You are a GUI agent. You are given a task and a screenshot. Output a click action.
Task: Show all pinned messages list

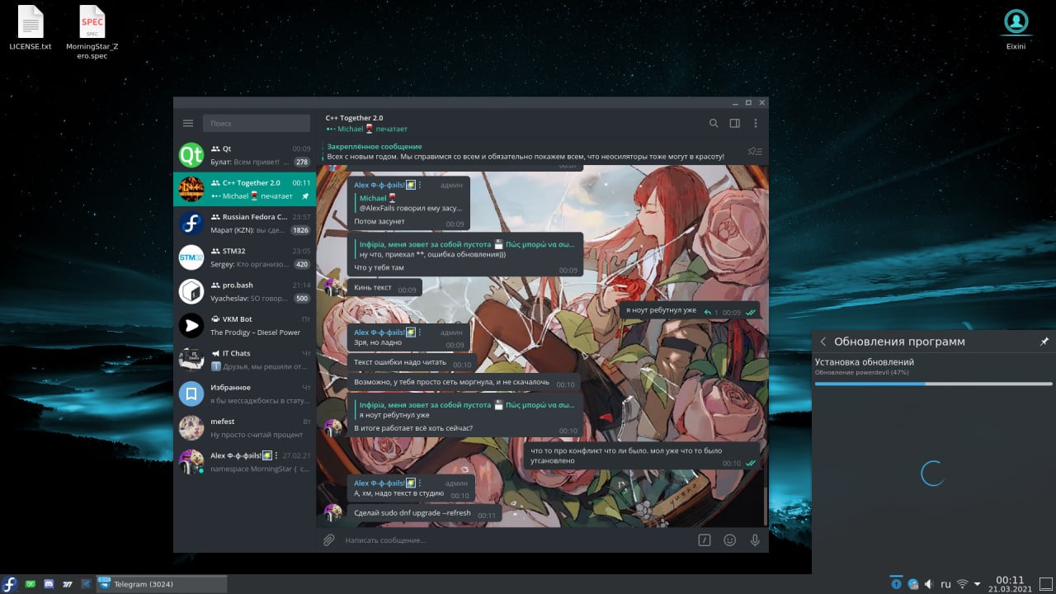click(754, 152)
